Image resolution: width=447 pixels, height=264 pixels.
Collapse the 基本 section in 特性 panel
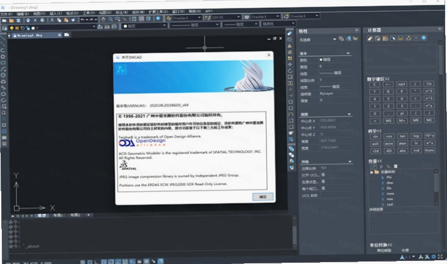point(348,53)
